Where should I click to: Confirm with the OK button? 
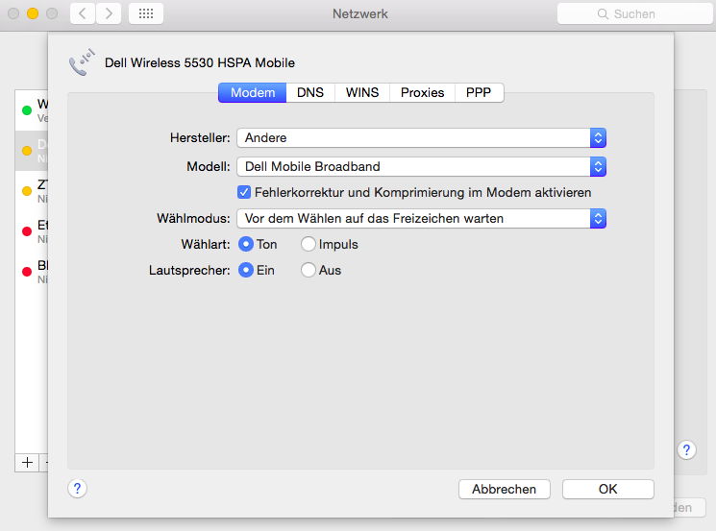(x=607, y=489)
